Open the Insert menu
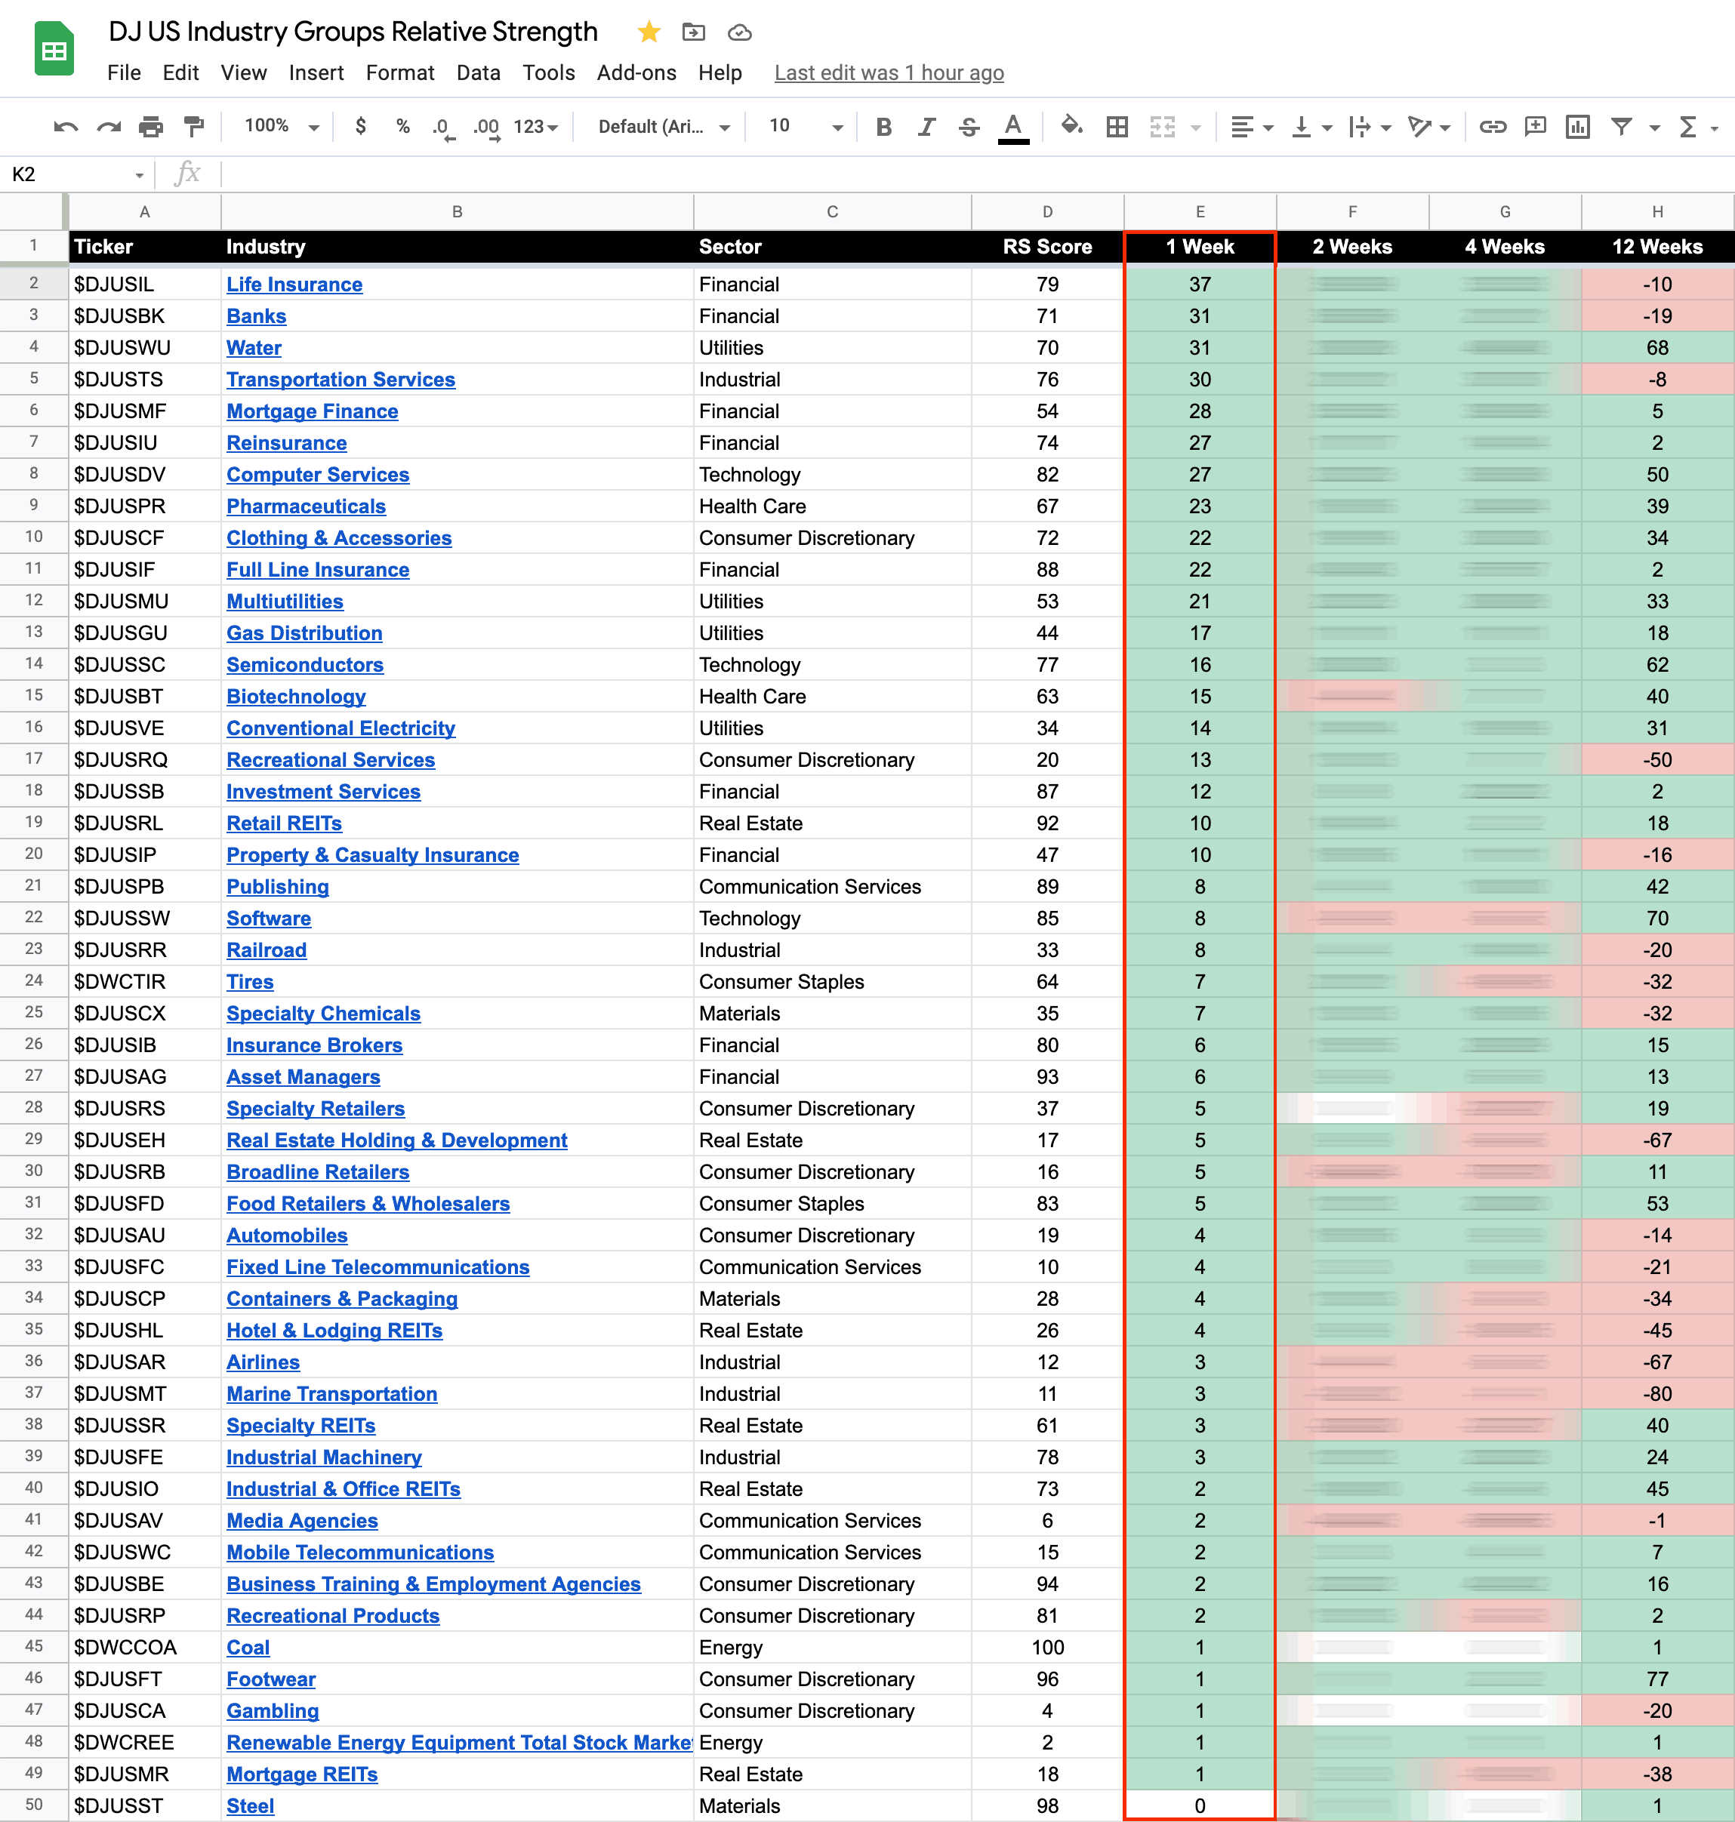This screenshot has width=1735, height=1822. coord(316,73)
